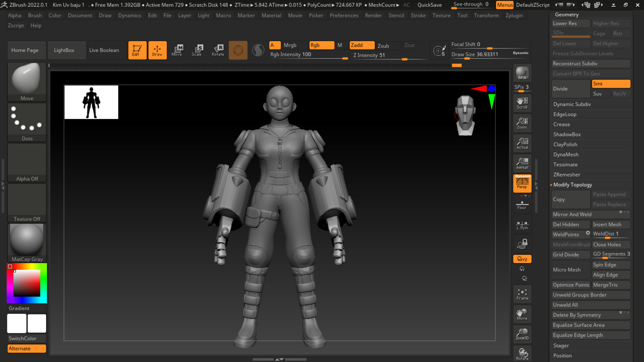The image size is (644, 362).
Task: Select the Scroll canvas icon
Action: coord(522,103)
